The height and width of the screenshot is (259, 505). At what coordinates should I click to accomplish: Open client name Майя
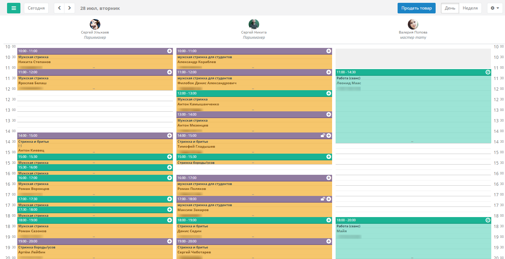click(x=342, y=231)
